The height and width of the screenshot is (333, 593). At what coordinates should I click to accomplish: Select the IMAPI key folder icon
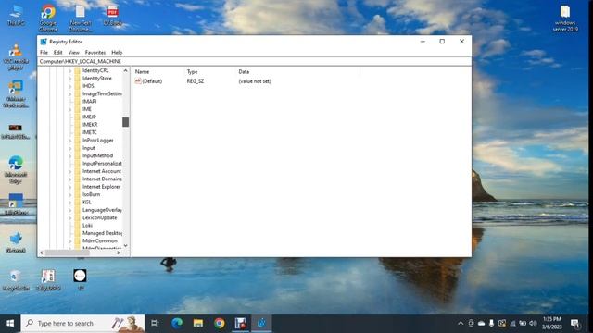78,102
